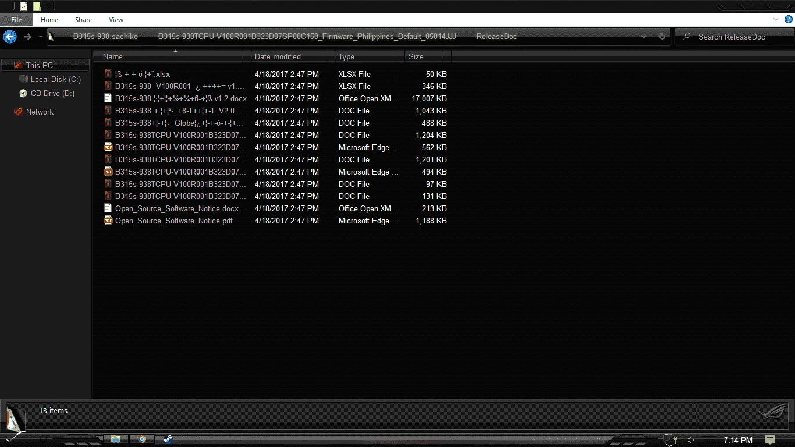
Task: Click the icon of the 97 KB DOC file
Action: (108, 184)
